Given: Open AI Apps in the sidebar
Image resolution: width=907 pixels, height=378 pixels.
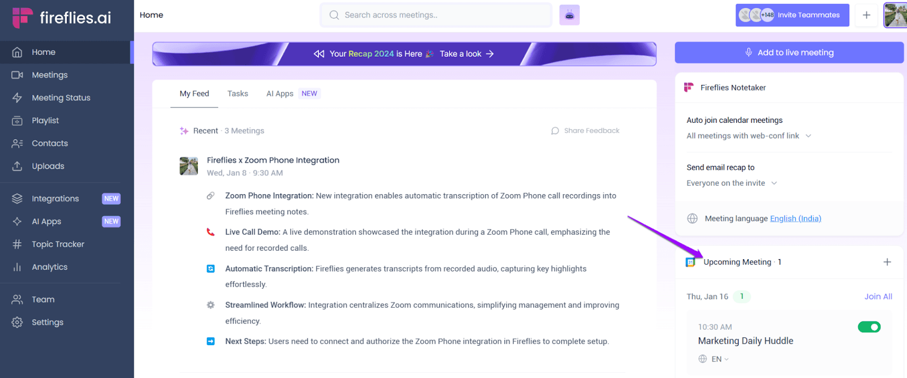Looking at the screenshot, I should [66, 221].
